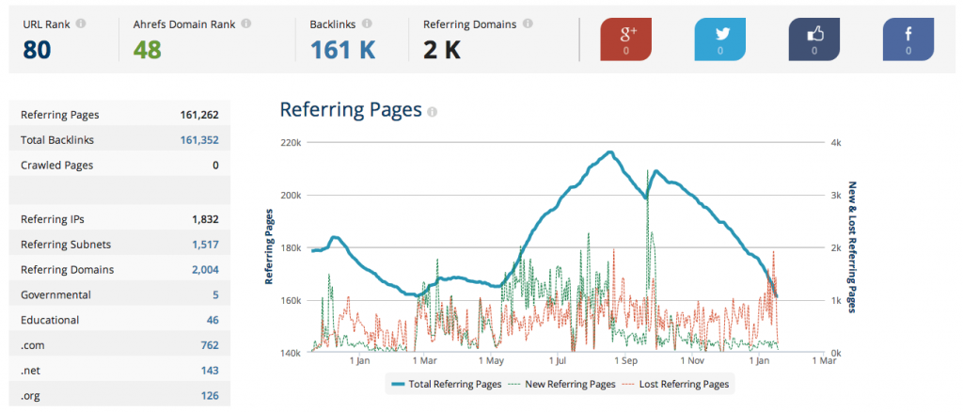Click the Referring Subnets row label

[66, 245]
